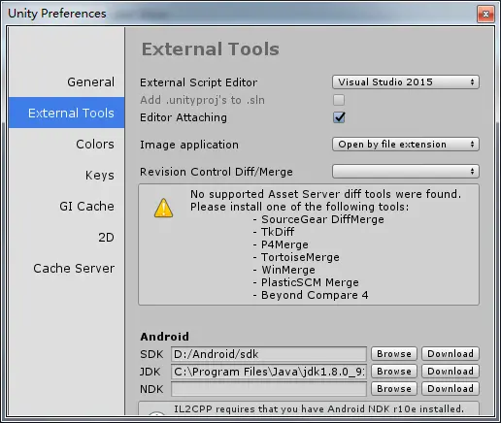This screenshot has width=501, height=423.
Task: Browse for the JDK folder
Action: click(394, 372)
